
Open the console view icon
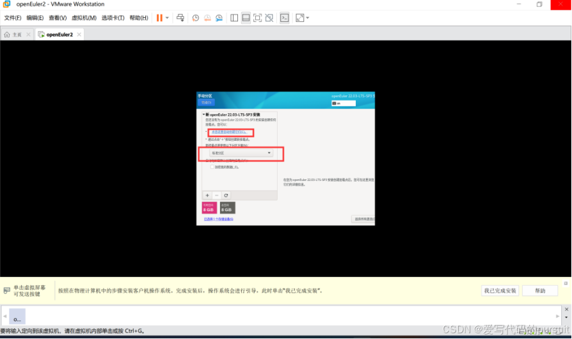point(285,18)
